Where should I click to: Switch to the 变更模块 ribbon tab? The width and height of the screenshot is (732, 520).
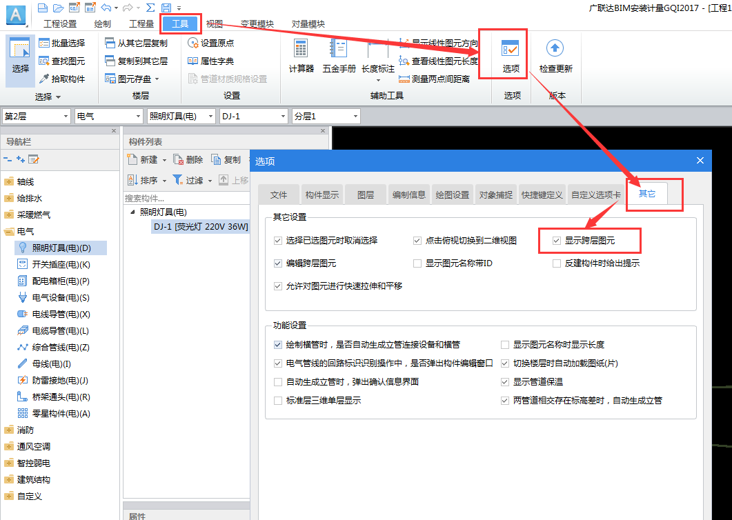pyautogui.click(x=257, y=24)
